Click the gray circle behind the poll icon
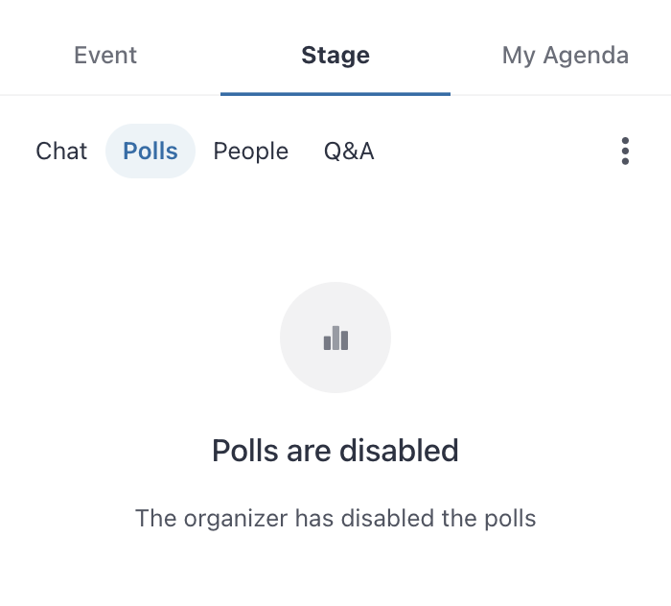Viewport: 671px width, 606px height. [x=335, y=338]
